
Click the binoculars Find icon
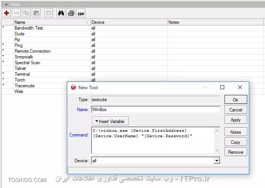click(61, 13)
